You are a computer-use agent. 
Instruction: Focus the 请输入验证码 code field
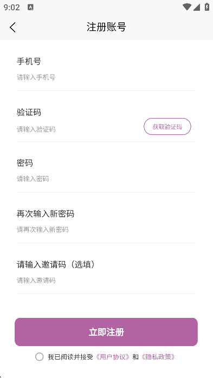point(80,129)
